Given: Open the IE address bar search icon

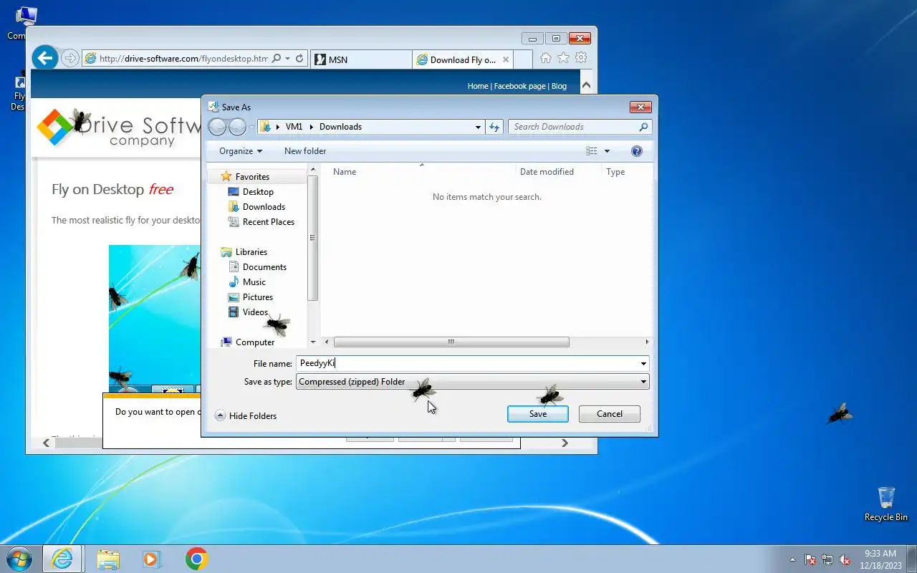Looking at the screenshot, I should click(277, 59).
